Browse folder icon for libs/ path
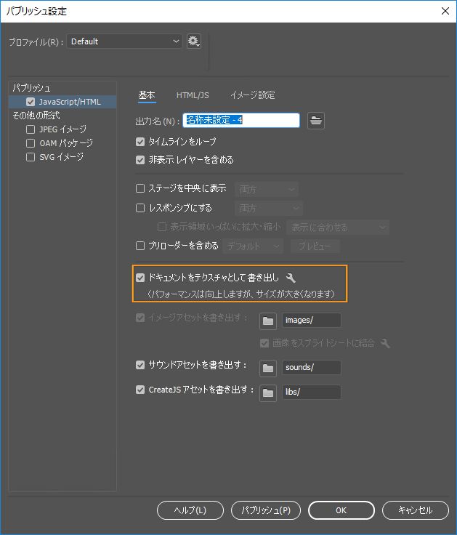Screen dimensions: 457x535 [267, 393]
